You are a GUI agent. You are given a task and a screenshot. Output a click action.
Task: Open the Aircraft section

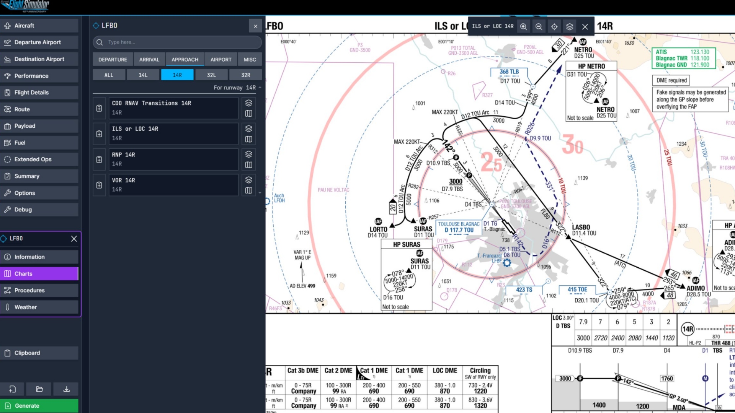tap(39, 26)
